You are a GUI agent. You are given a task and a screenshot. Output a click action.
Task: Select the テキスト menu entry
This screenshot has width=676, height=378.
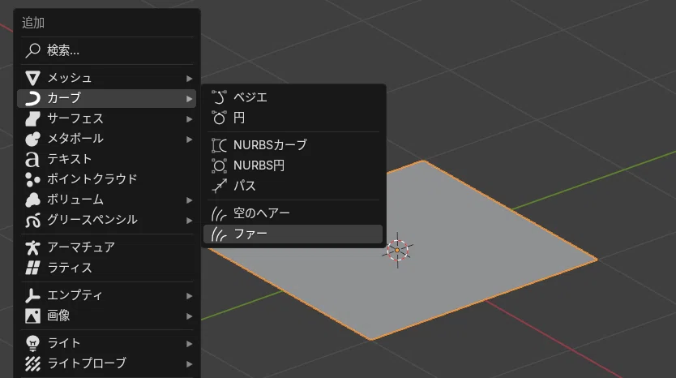[106, 159]
